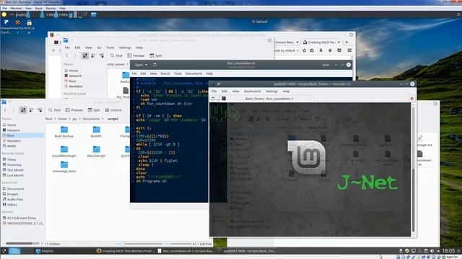The image size is (462, 259).
Task: Open Go menu in rear Dolphin window
Action: [x=100, y=47]
